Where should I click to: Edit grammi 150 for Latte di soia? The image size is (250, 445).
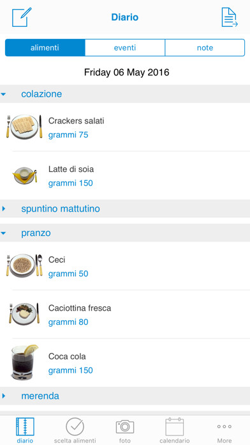tap(71, 183)
